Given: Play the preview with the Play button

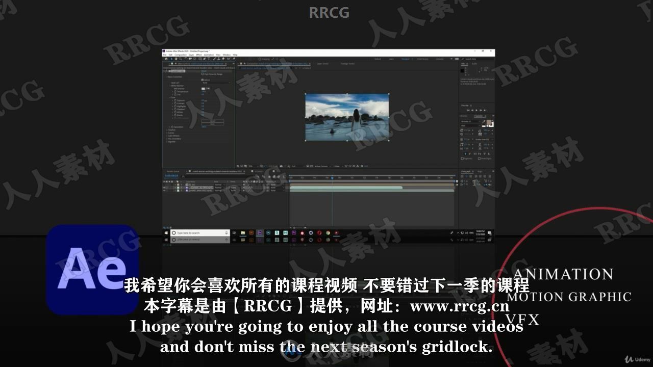Looking at the screenshot, I should [476, 110].
